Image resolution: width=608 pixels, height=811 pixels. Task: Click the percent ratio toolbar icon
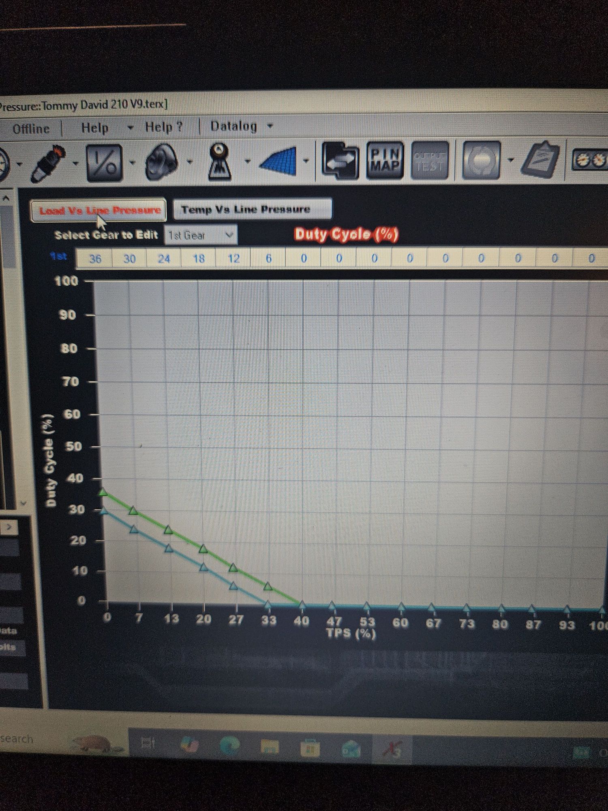(x=105, y=163)
